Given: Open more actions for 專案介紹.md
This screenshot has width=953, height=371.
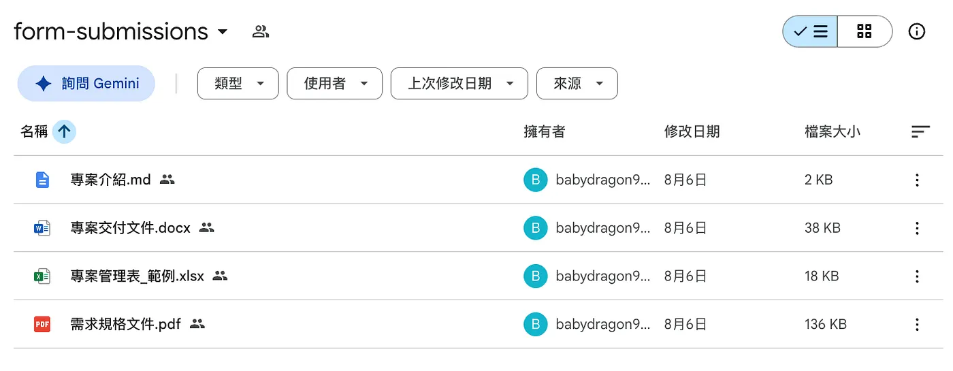Looking at the screenshot, I should (x=917, y=180).
